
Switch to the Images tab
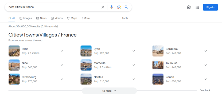point(26,18)
